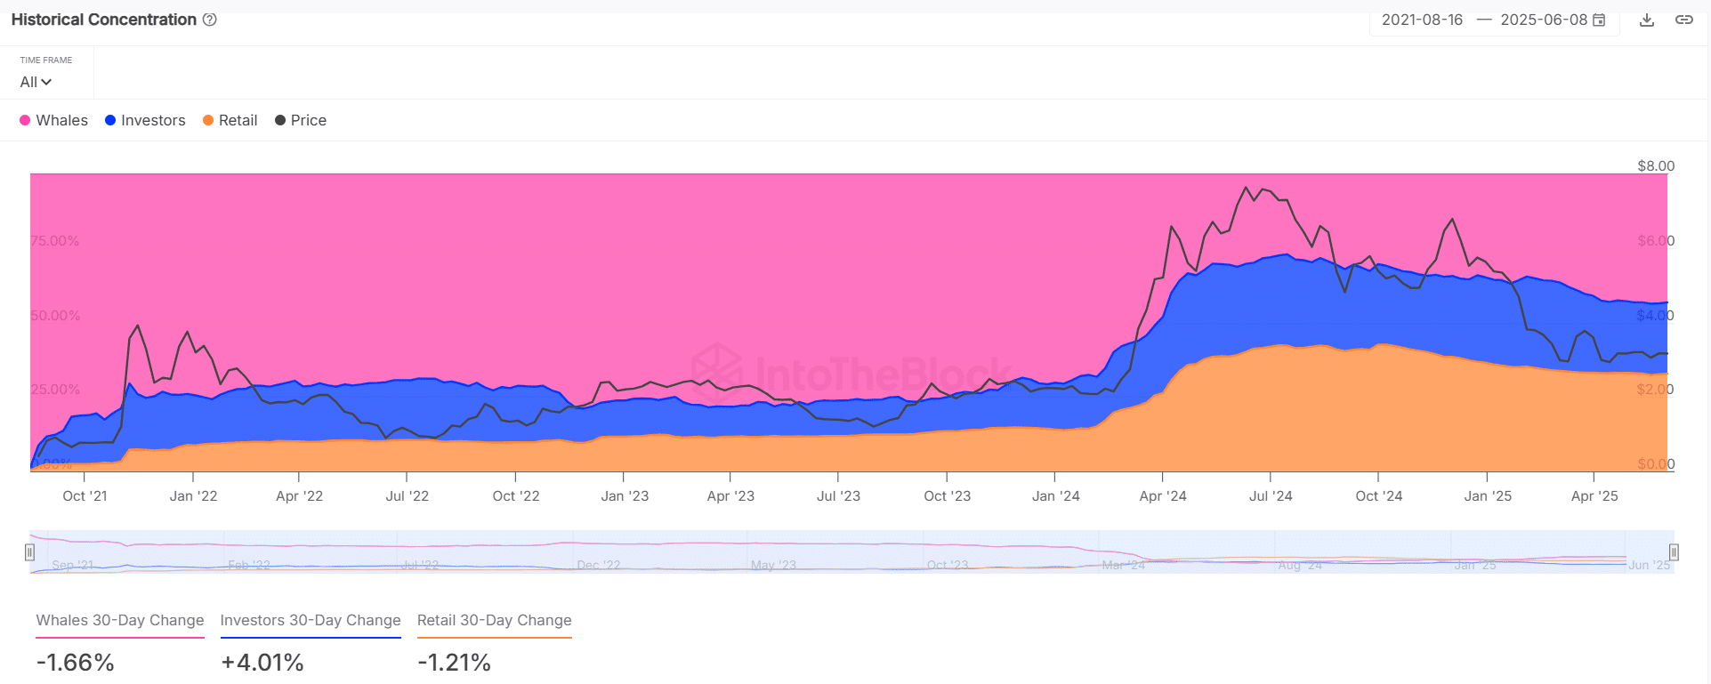Viewport: 1711px width, 684px height.
Task: Toggle the Whales series in legend
Action: [53, 120]
